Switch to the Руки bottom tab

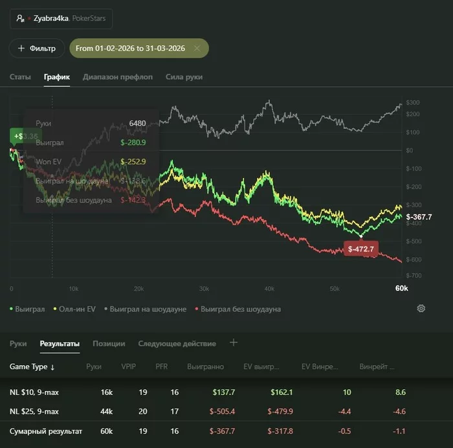[x=18, y=344]
